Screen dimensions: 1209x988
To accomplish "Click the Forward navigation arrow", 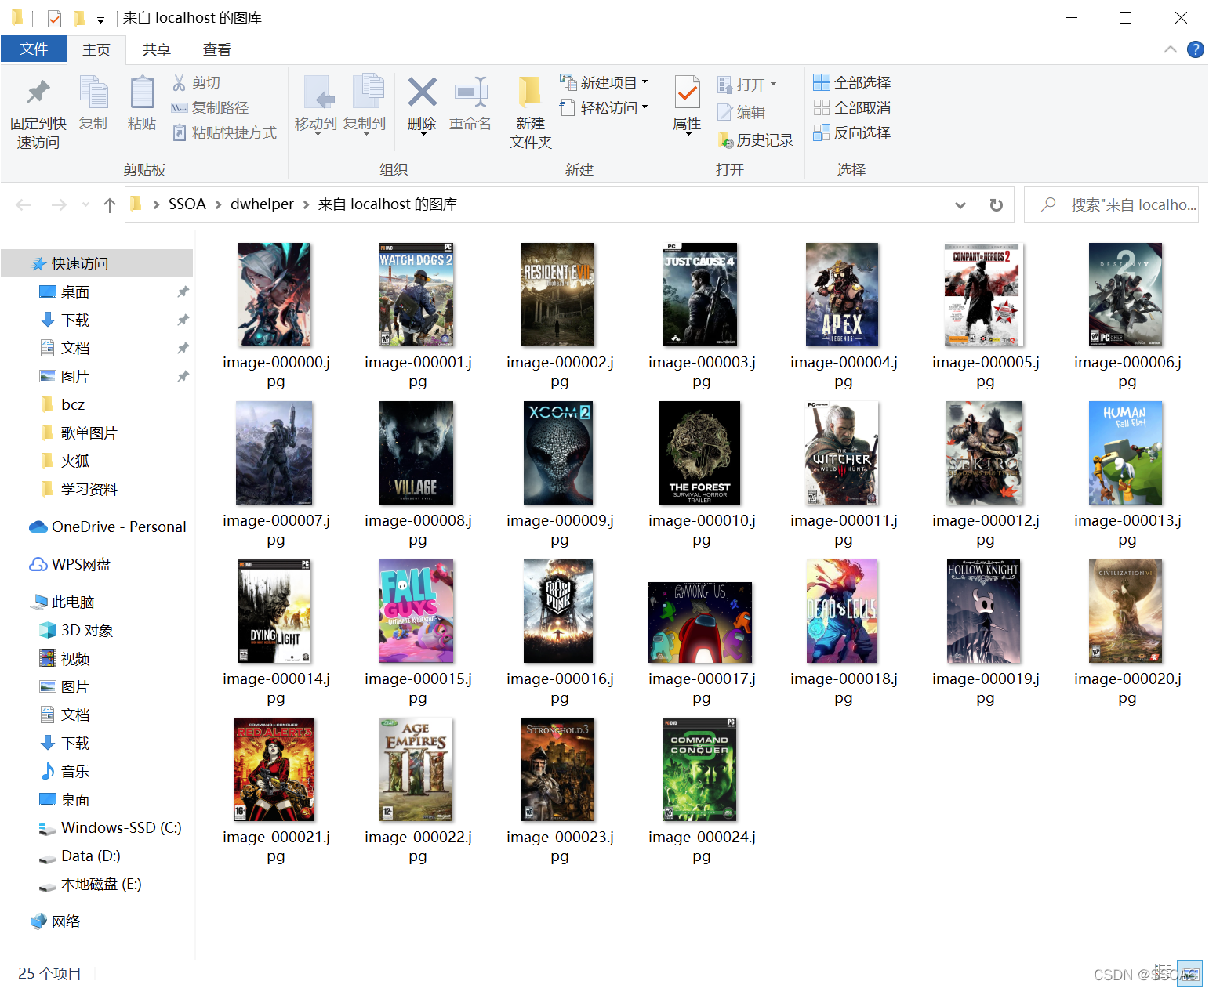I will (x=59, y=204).
